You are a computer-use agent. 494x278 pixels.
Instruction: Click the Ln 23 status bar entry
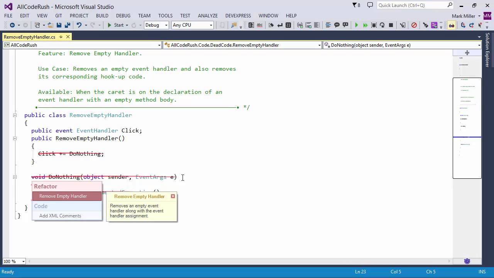click(360, 272)
